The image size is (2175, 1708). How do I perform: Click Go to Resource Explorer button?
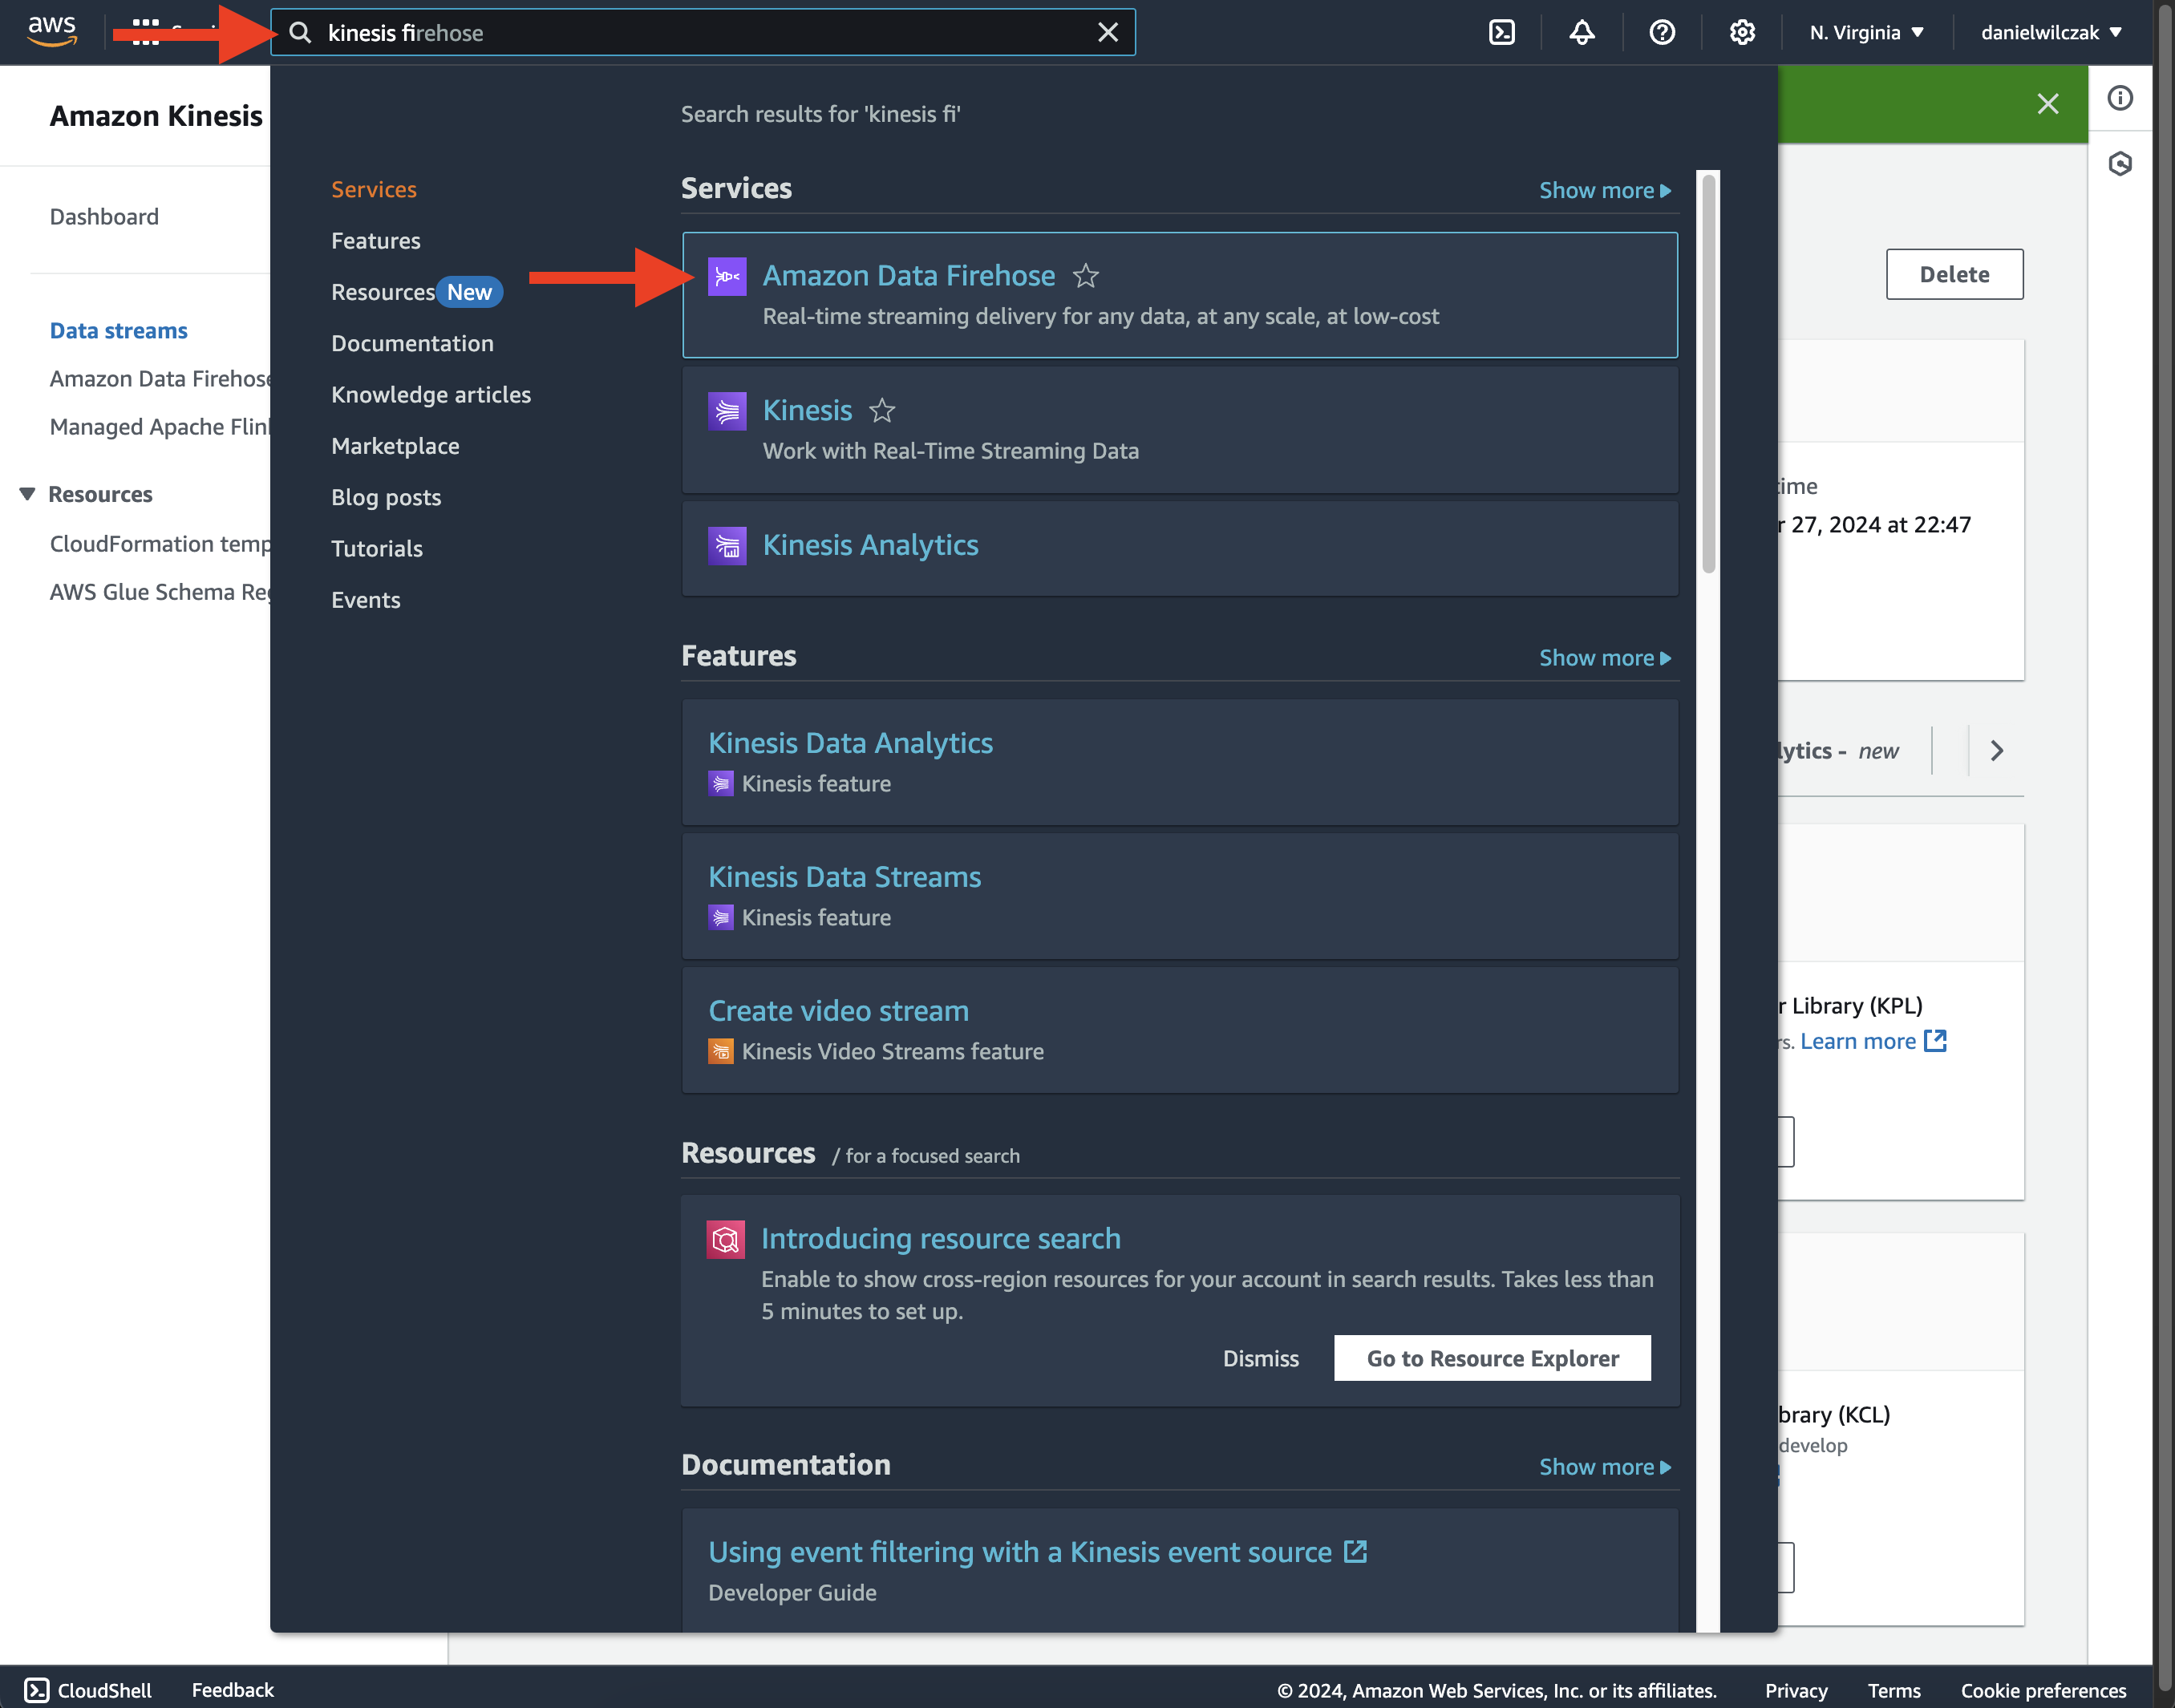coord(1492,1359)
